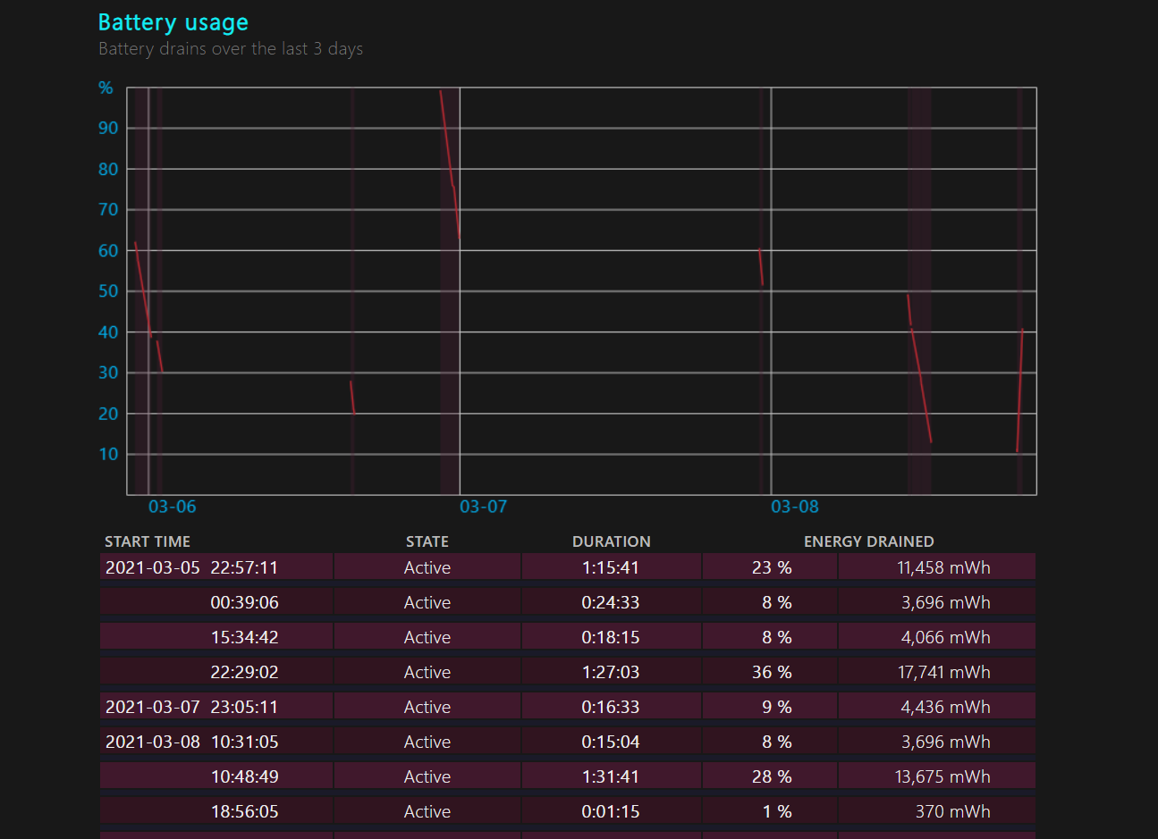Click the 00:39:06 start time entry
The width and height of the screenshot is (1158, 839).
[x=244, y=602]
